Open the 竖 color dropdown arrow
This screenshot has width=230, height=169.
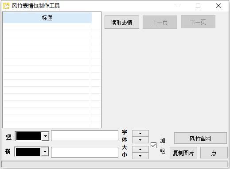[45, 136]
